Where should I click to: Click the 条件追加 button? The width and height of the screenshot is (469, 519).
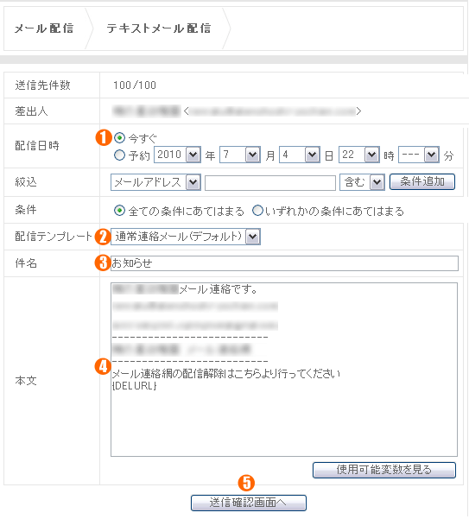click(x=422, y=181)
